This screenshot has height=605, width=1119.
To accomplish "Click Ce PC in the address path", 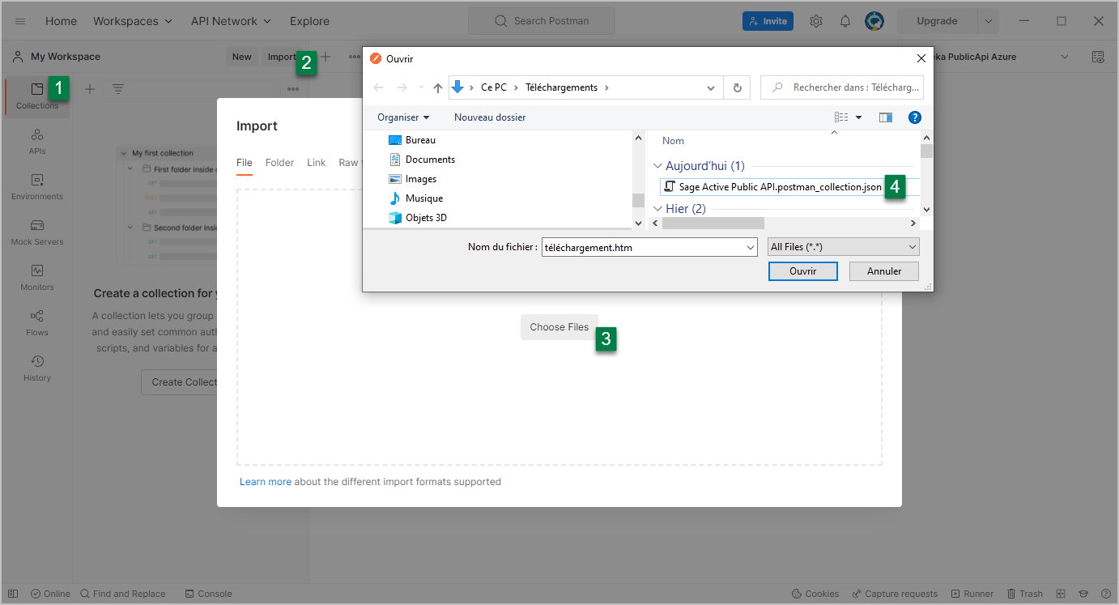I will tap(493, 87).
